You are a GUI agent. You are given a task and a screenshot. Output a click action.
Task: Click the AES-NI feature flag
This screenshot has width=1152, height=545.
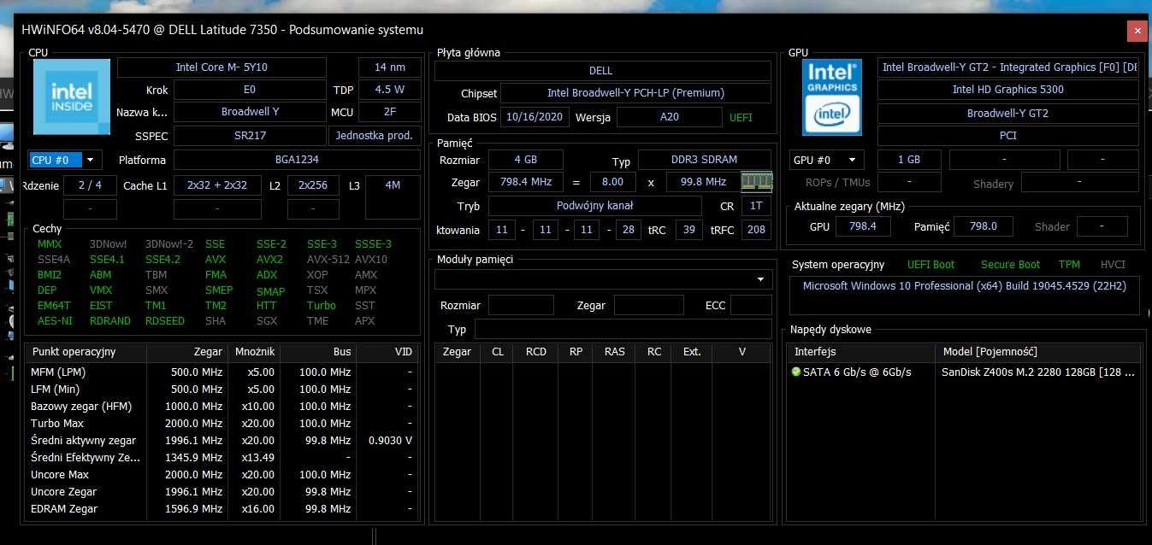[x=55, y=320]
